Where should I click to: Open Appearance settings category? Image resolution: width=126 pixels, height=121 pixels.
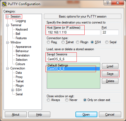coord(23,47)
